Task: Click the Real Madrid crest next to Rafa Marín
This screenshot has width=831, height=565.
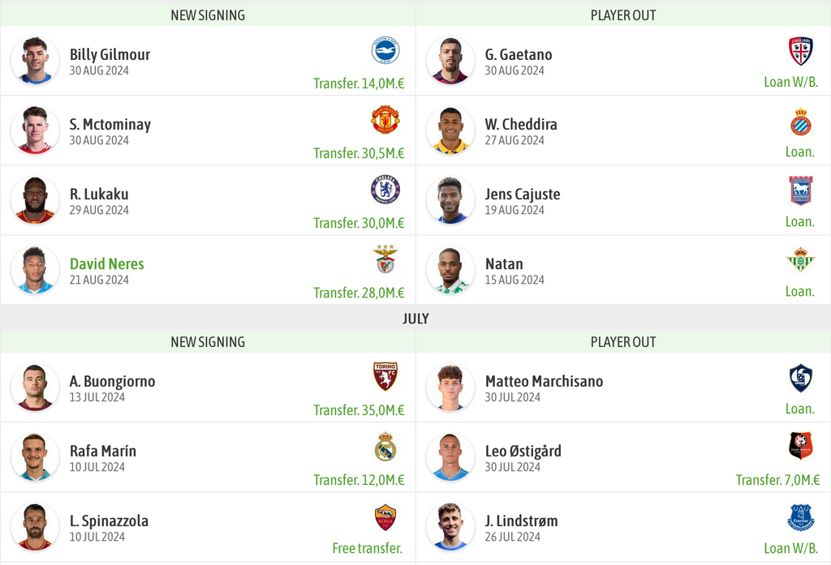Action: [x=385, y=447]
